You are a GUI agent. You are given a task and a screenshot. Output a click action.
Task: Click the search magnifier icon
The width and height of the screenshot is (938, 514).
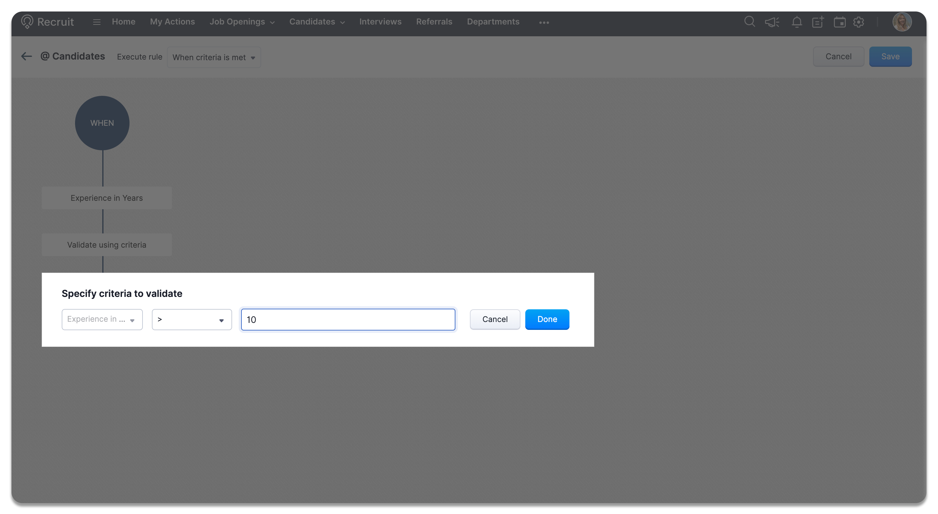[749, 22]
